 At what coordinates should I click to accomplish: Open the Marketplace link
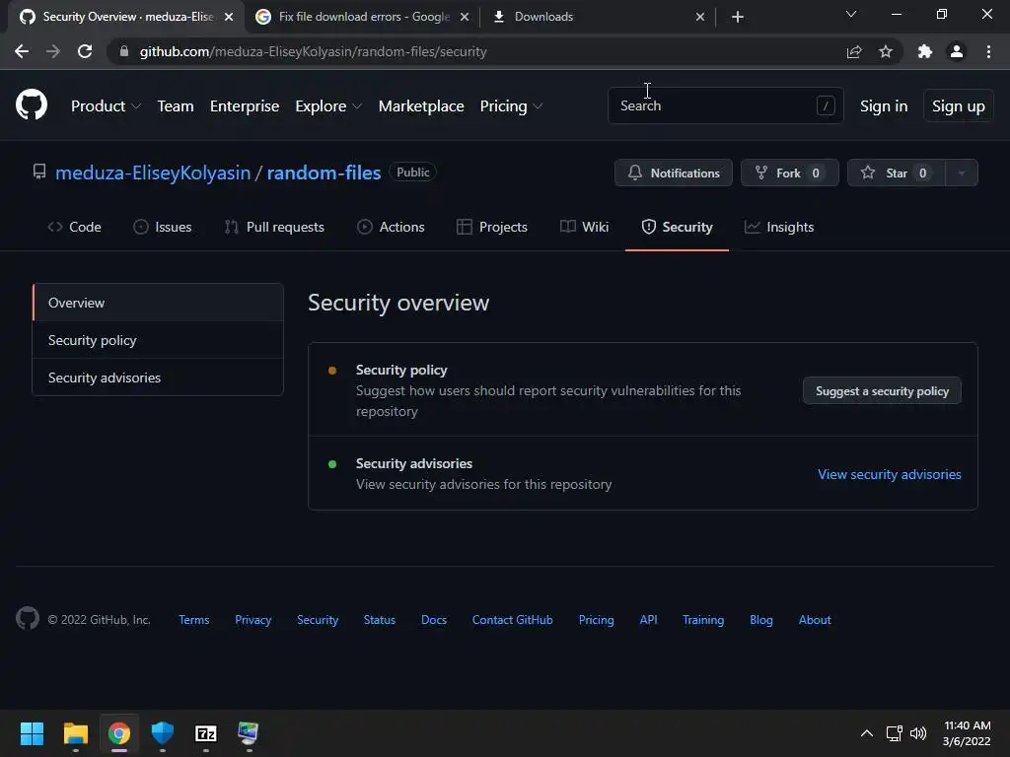pos(420,106)
